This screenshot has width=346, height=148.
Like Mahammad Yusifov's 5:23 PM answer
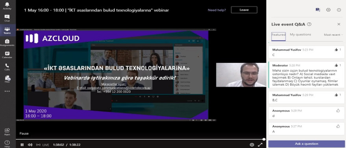(x=336, y=50)
